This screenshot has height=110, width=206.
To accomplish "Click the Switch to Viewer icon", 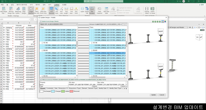I will click(x=152, y=9).
